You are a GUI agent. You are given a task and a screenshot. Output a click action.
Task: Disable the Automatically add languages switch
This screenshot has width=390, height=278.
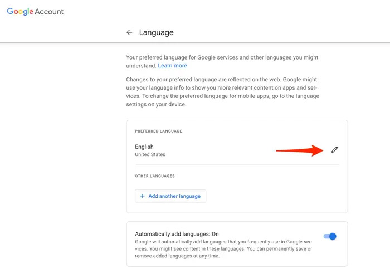coord(329,236)
